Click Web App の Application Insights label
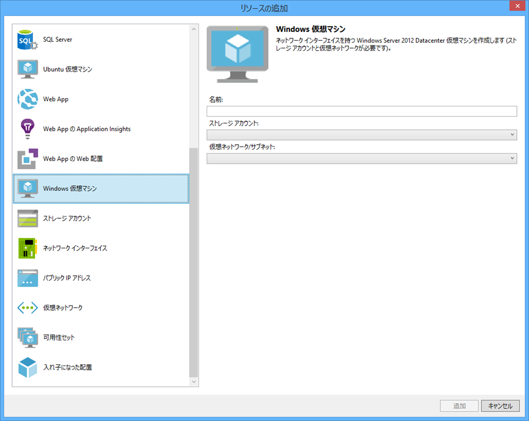The image size is (529, 421). 87,129
